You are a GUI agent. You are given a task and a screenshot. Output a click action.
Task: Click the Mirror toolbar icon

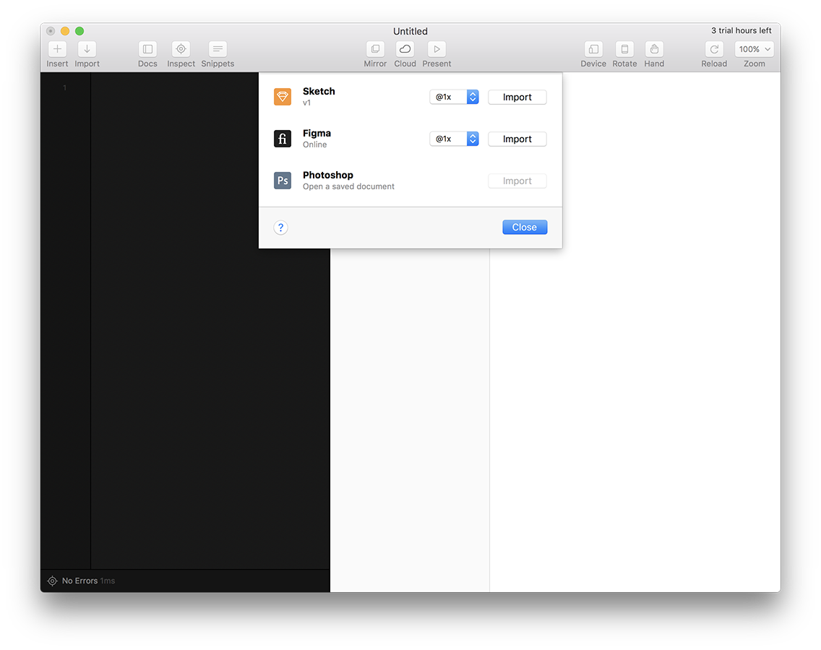375,49
